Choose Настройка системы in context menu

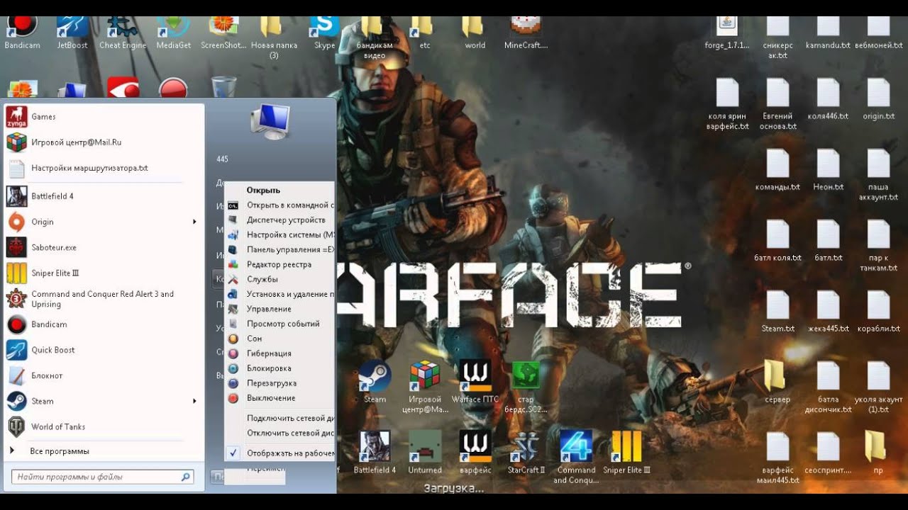280,234
